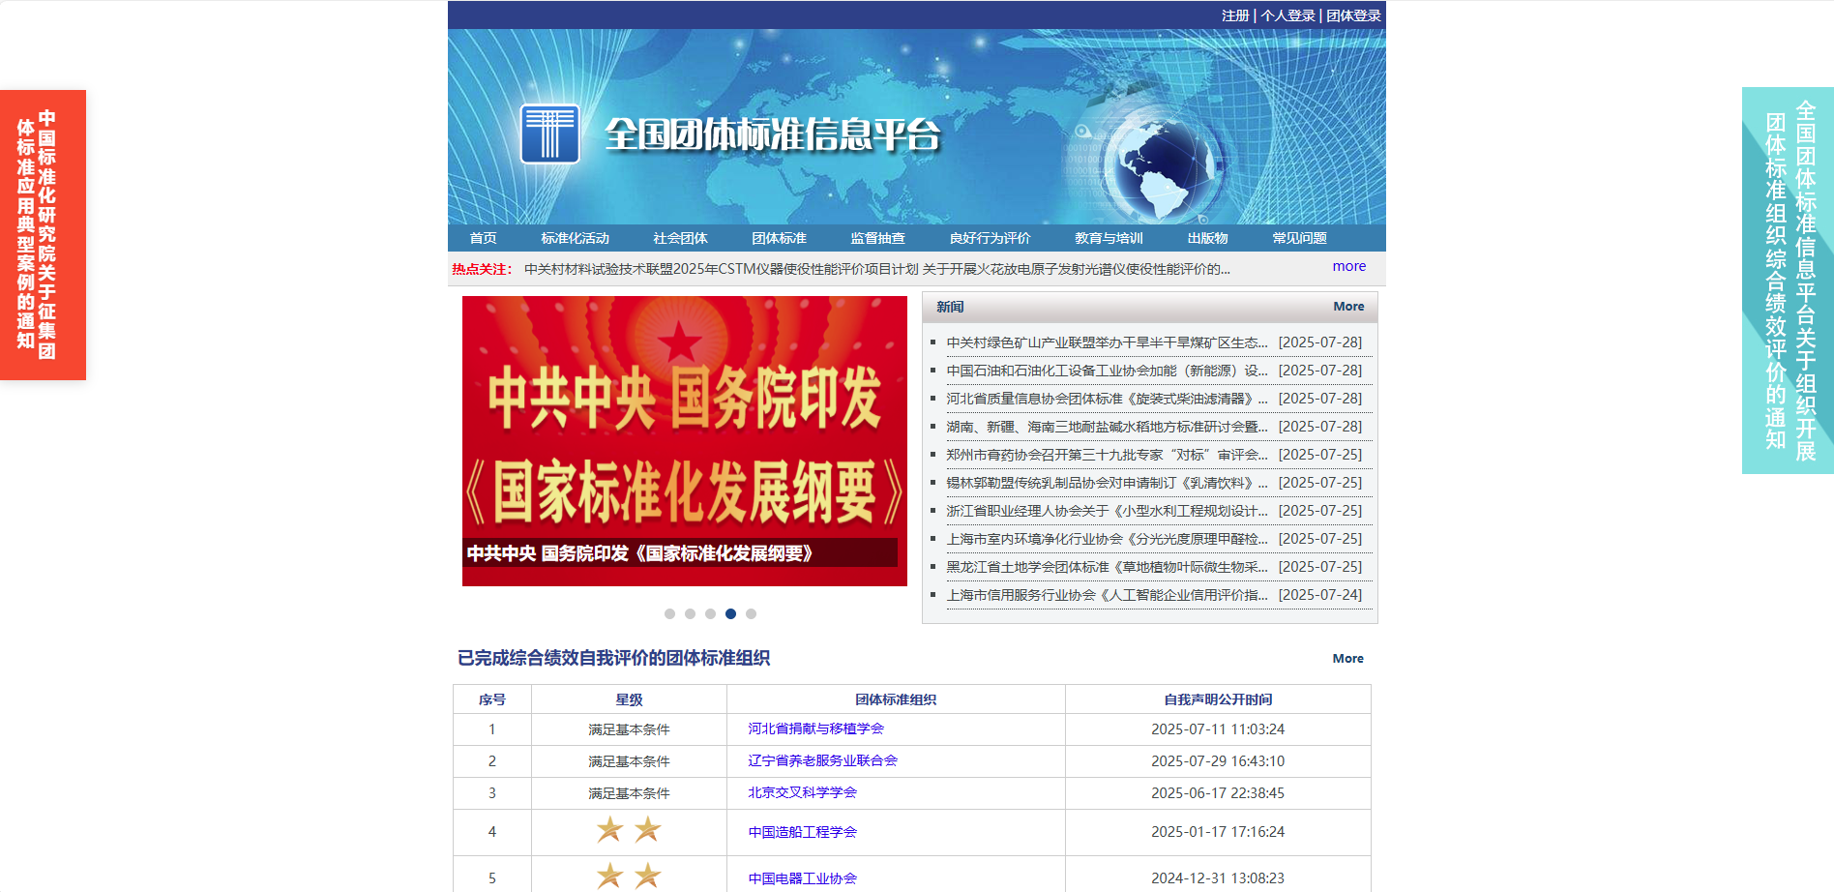Toggle the second carousel indicator dot
1834x892 pixels.
[x=690, y=612]
